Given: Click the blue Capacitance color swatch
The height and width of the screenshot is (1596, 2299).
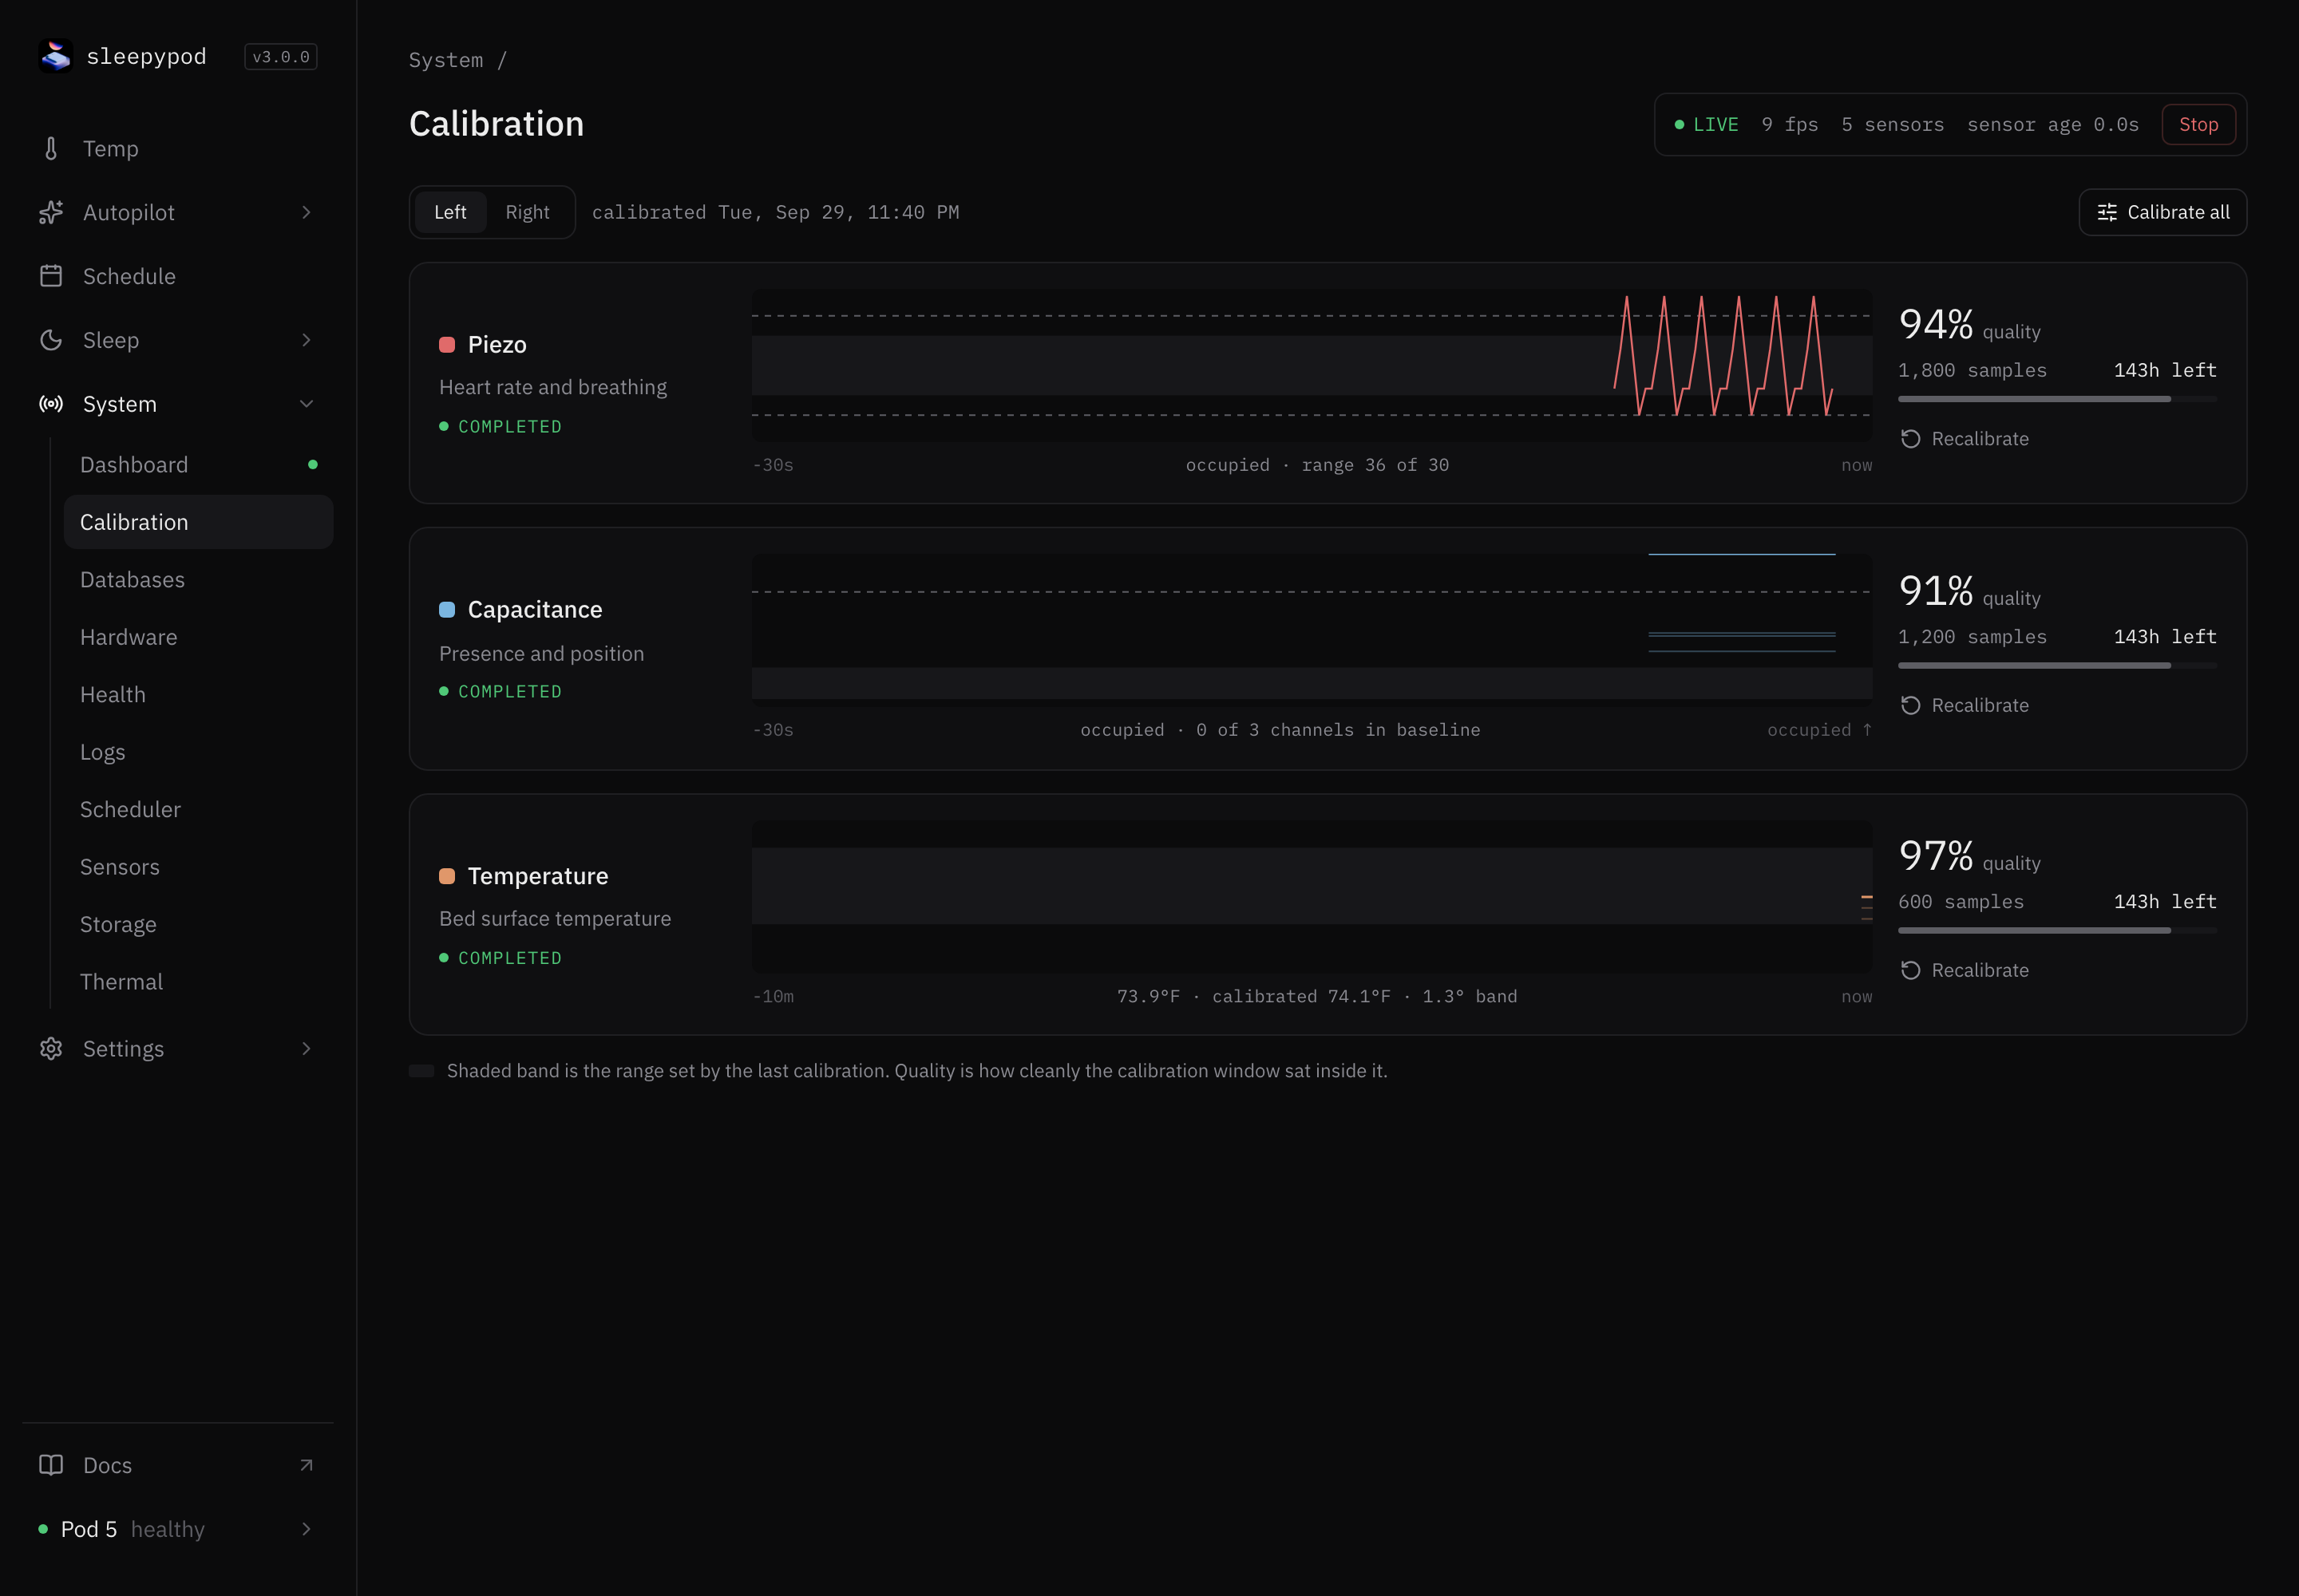Looking at the screenshot, I should 447,610.
